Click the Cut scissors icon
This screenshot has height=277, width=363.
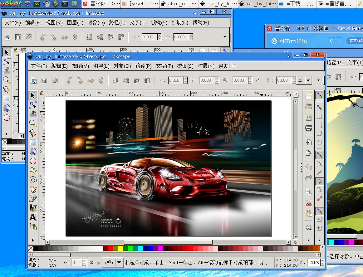tap(309, 203)
